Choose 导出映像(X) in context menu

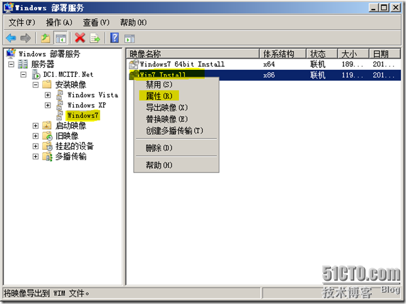click(x=176, y=107)
